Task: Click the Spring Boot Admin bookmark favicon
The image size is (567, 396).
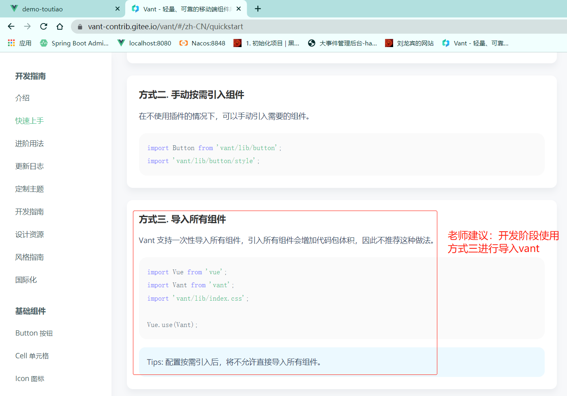Action: point(44,43)
